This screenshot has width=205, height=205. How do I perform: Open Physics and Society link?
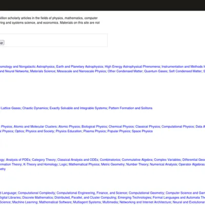click(x=40, y=131)
